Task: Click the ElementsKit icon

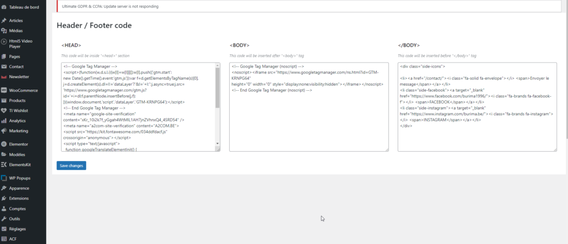Action: coord(4,164)
